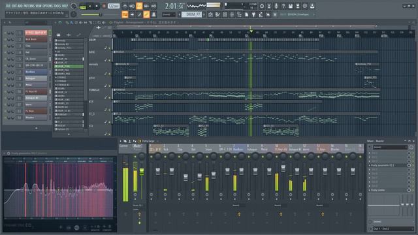Click the stamp icon in second toolbar row
418x235 pixels.
click(x=153, y=14)
